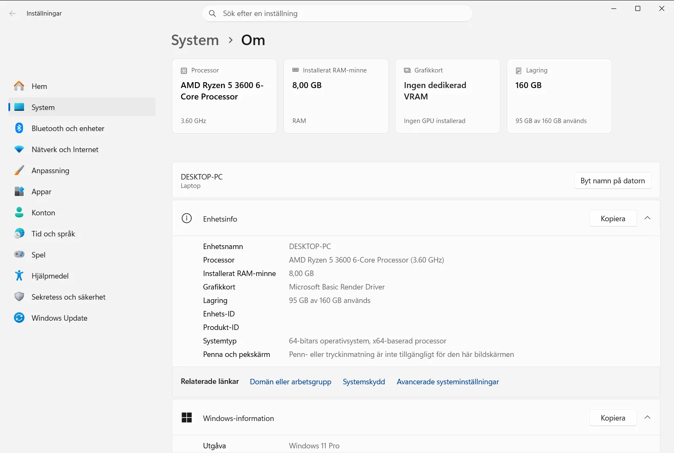Select Windows Update in sidebar
This screenshot has width=674, height=453.
pos(82,318)
